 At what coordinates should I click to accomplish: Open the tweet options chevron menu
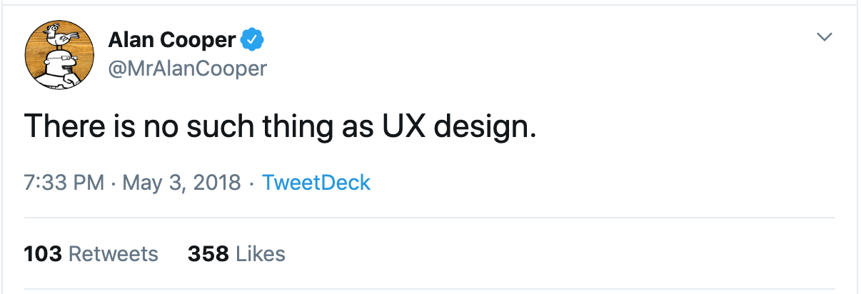825,37
